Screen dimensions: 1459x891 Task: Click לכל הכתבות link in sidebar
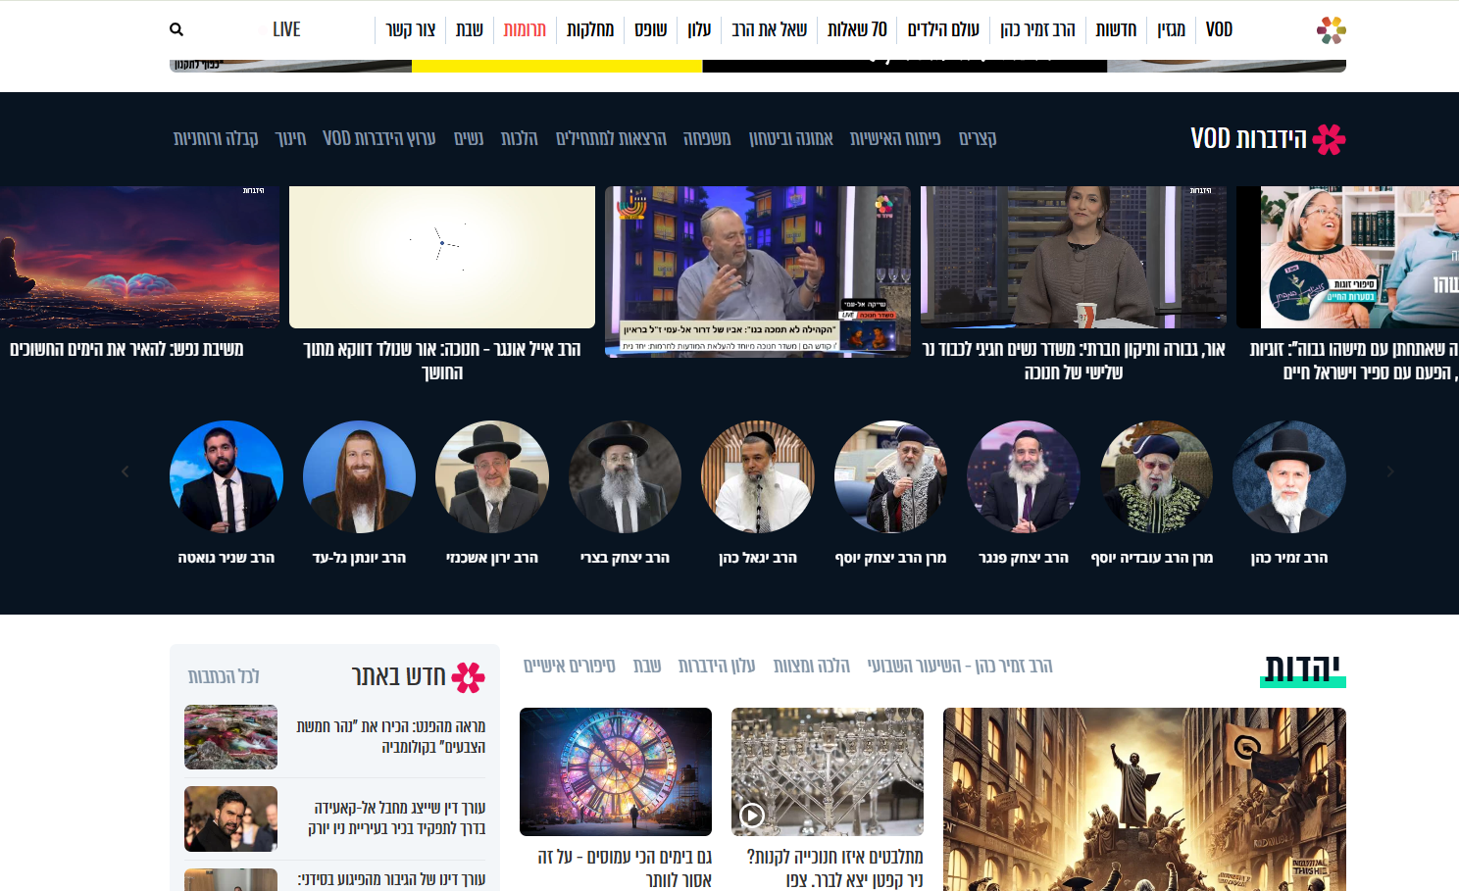224,676
